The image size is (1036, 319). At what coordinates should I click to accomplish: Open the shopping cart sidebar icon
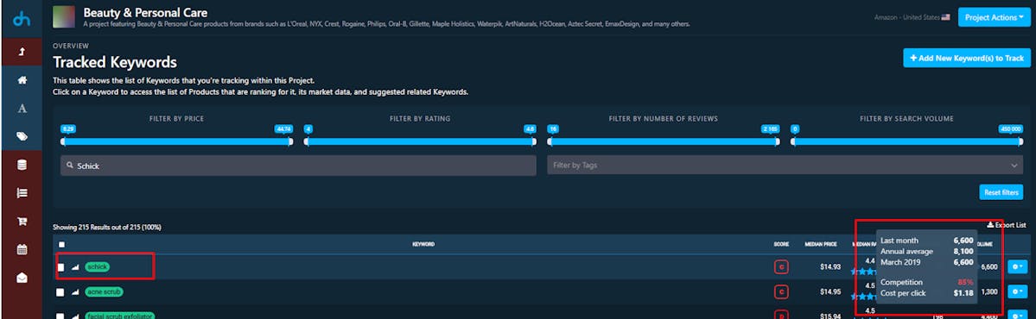coord(22,222)
